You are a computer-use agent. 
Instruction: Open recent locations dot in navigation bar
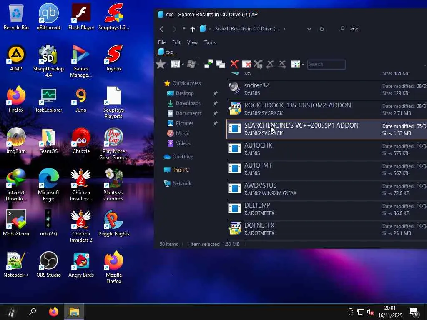(x=184, y=28)
